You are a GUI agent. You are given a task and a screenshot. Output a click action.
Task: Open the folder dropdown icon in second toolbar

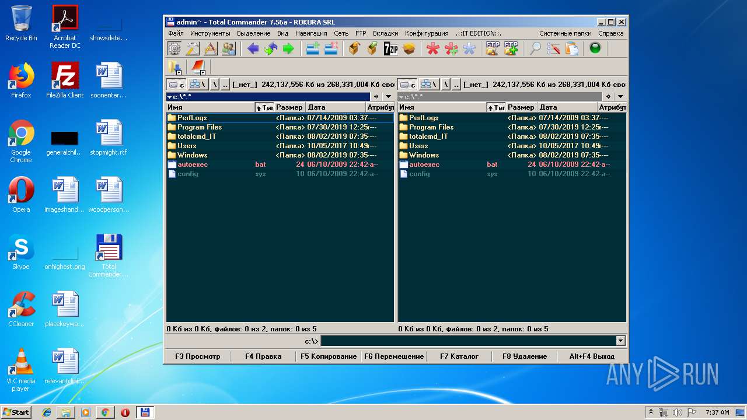pos(174,67)
